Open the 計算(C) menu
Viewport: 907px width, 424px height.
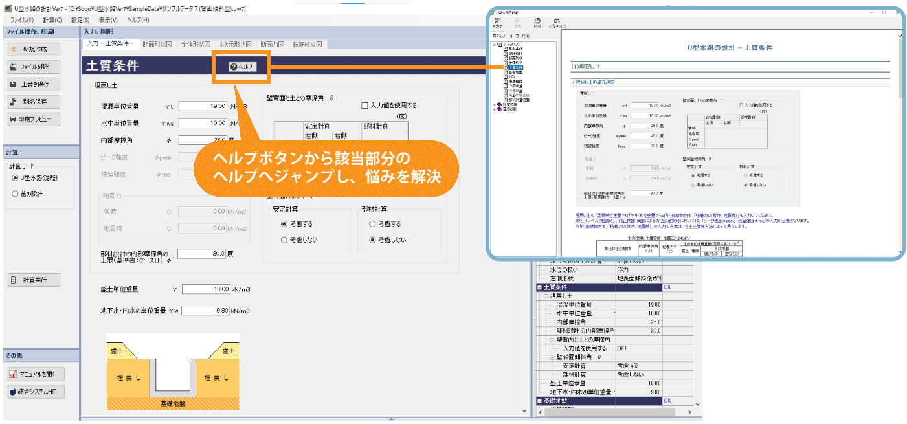click(x=52, y=20)
